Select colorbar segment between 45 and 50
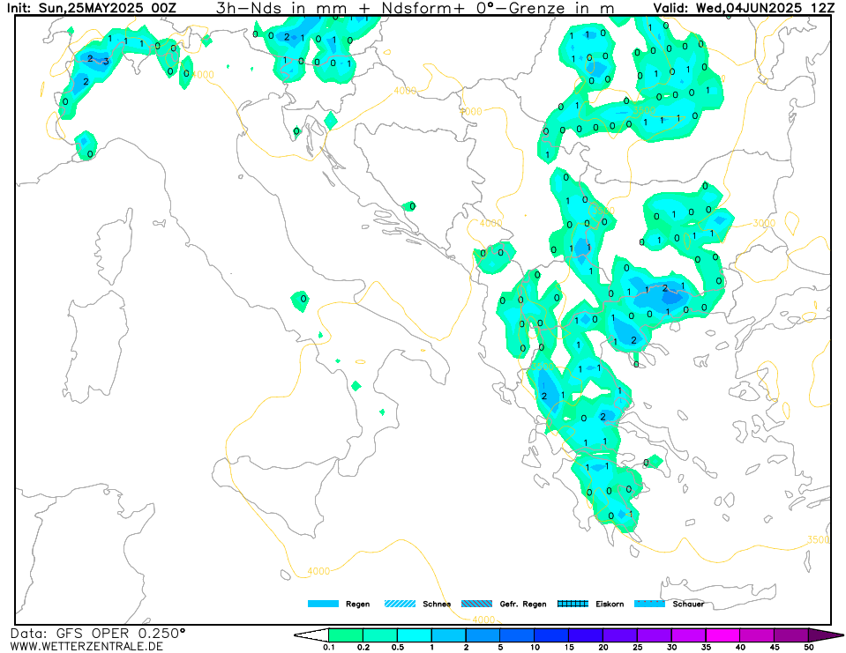Image resolution: width=846 pixels, height=653 pixels. pyautogui.click(x=791, y=634)
